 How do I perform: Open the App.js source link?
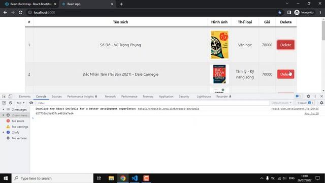pyautogui.click(x=311, y=113)
